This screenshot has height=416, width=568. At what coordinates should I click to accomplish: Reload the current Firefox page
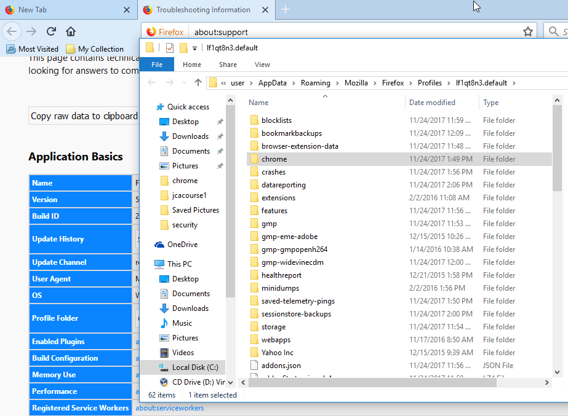pyautogui.click(x=51, y=31)
